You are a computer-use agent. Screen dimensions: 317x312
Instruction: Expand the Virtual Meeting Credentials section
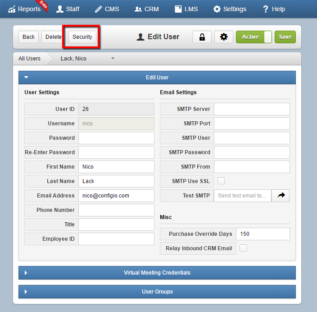click(157, 273)
